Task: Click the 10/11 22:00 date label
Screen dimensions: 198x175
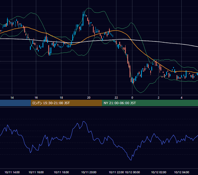Action: [x=116, y=172]
